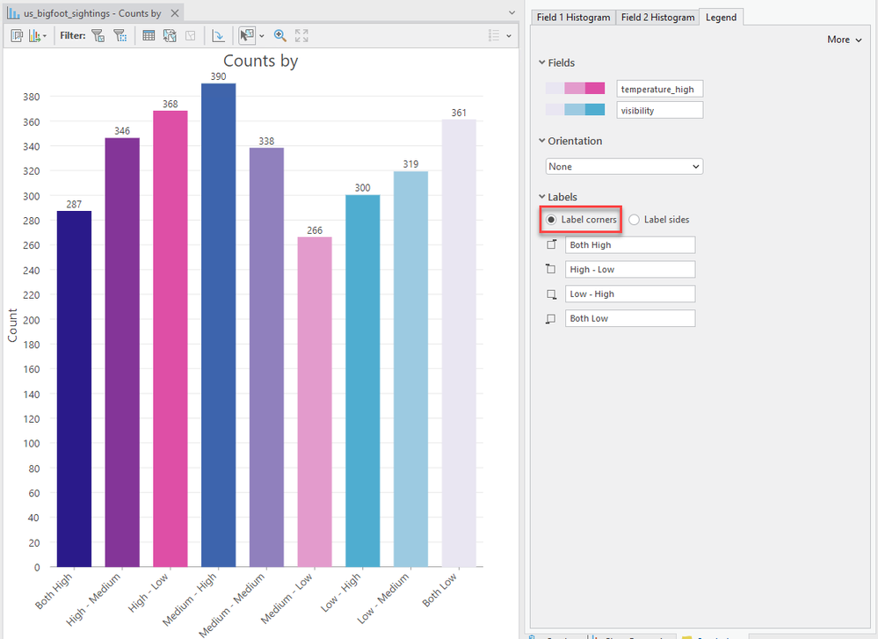Switch to Field 1 Histogram tab
The width and height of the screenshot is (878, 639).
573,18
